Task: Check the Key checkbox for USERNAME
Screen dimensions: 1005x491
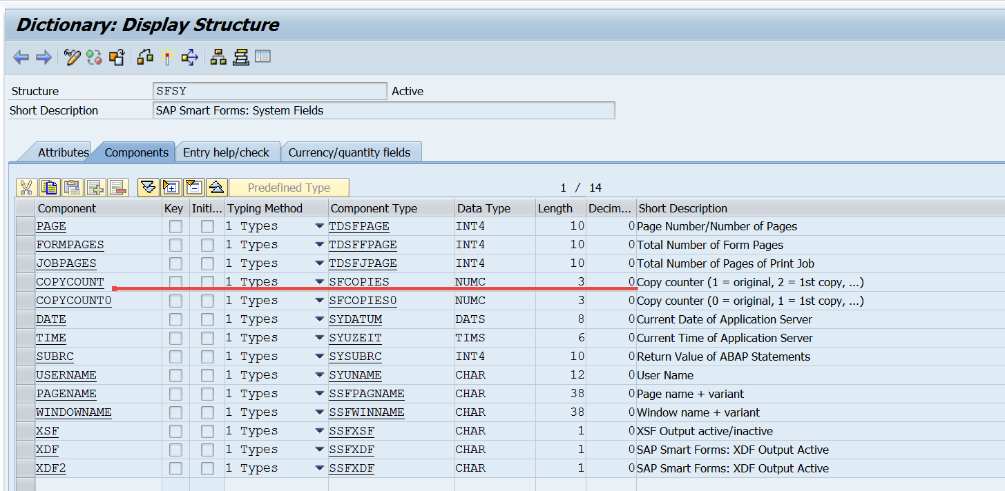Action: (174, 374)
